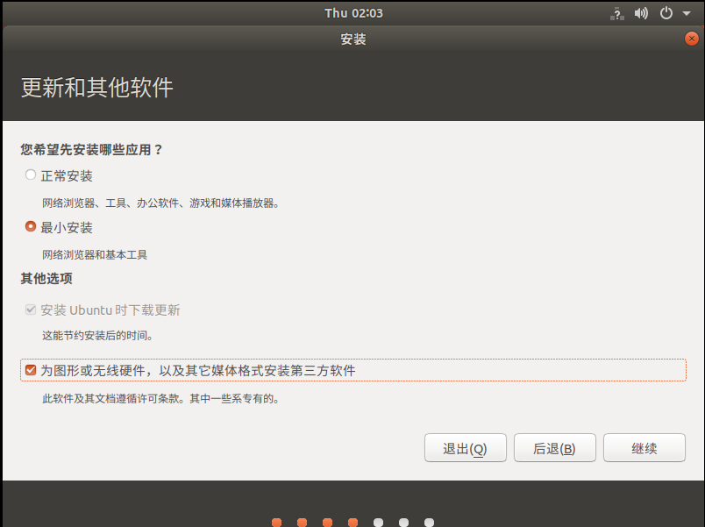The width and height of the screenshot is (705, 527).
Task: Click text 这能节约安装后的时间。
Action: [x=99, y=336]
